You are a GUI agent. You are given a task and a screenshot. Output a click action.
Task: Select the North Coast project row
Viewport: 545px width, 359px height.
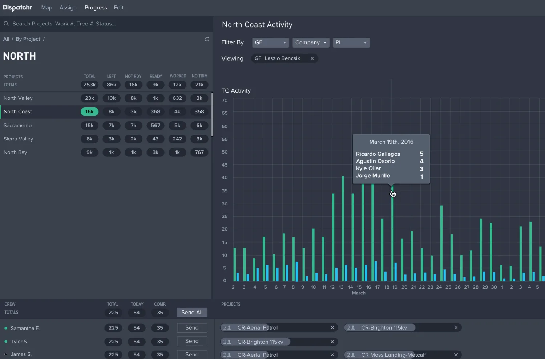tap(105, 112)
